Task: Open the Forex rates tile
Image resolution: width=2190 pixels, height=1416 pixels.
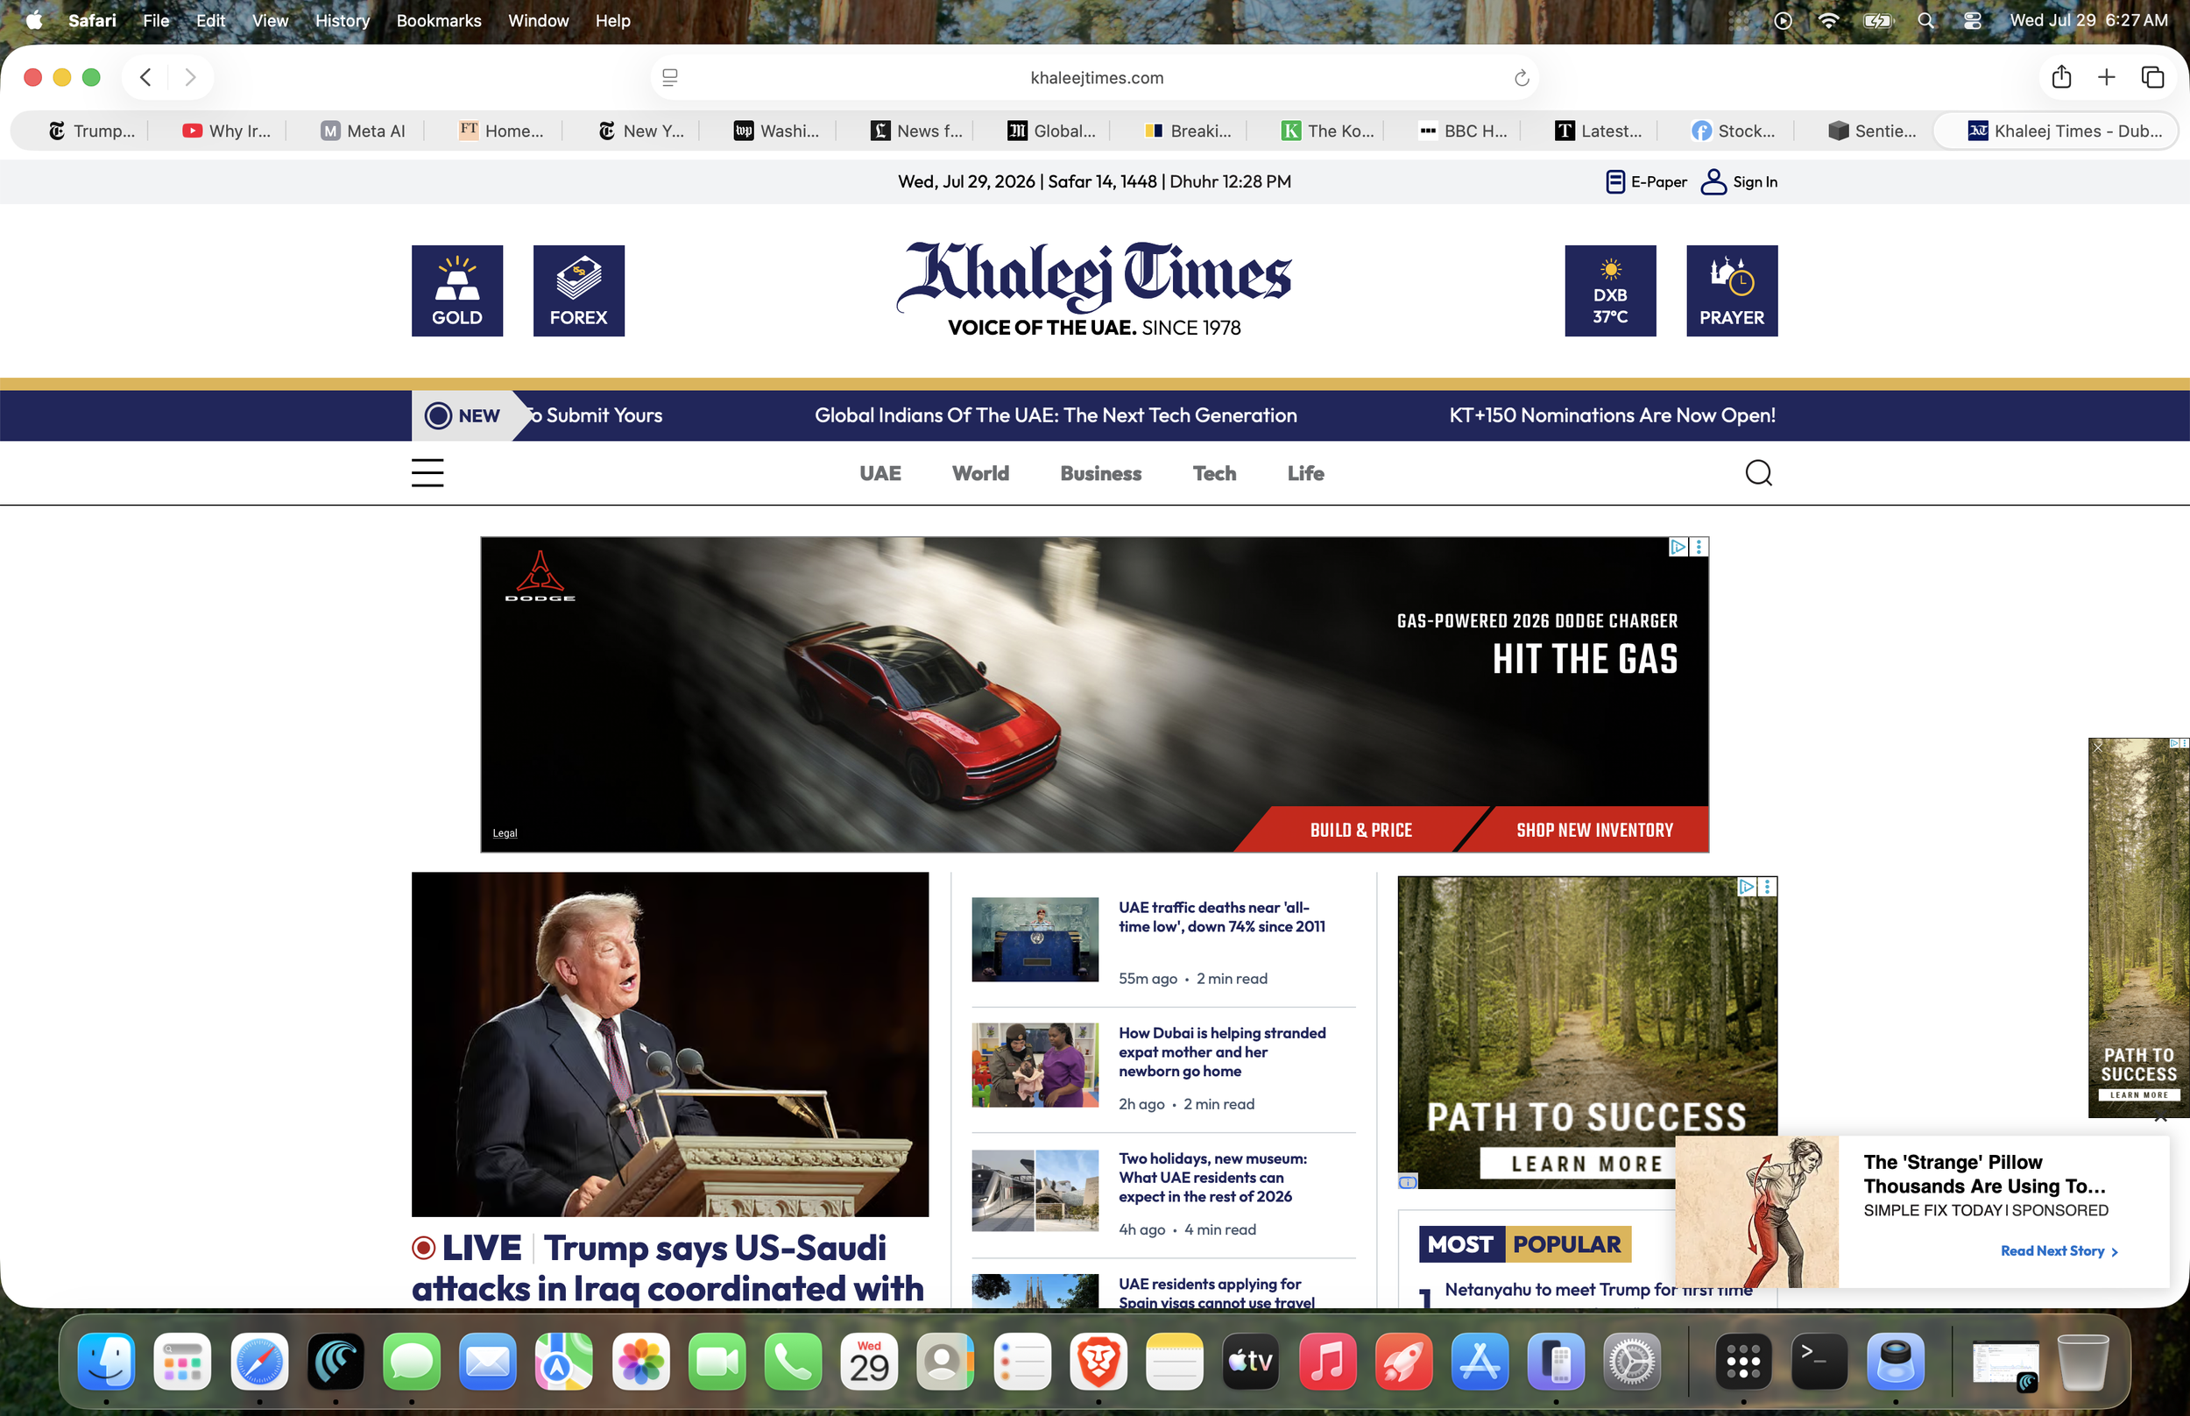Action: click(x=579, y=291)
